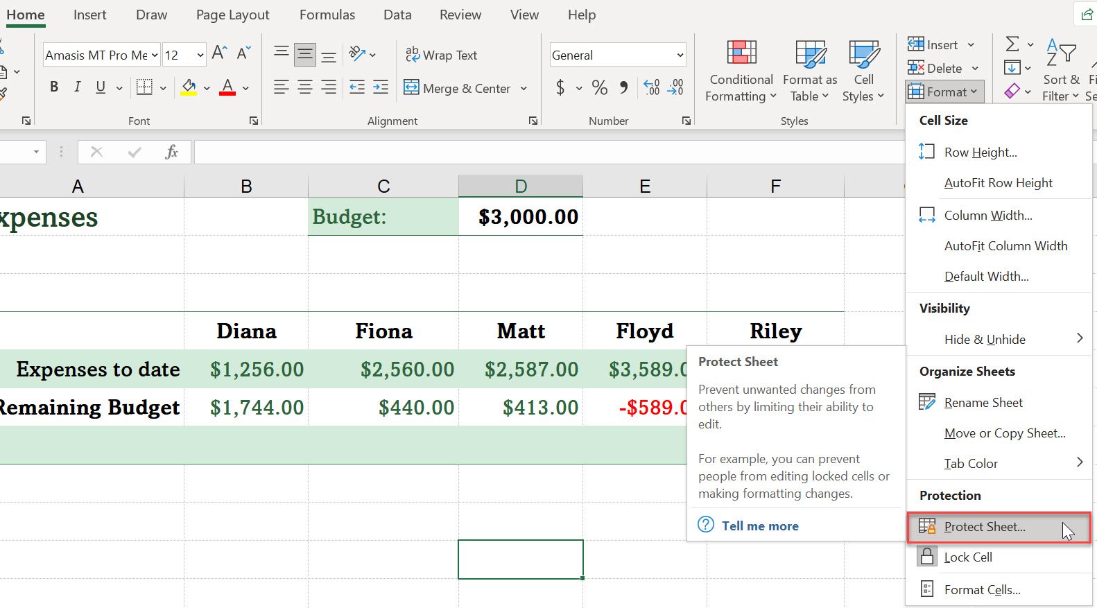Open font size dropdown
1097x608 pixels.
click(200, 55)
